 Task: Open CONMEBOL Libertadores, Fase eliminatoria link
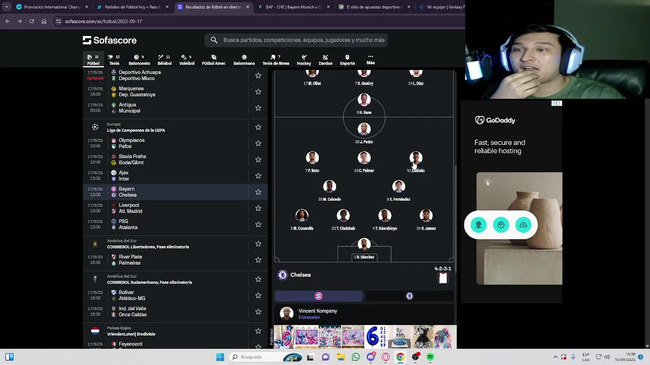[x=148, y=247]
